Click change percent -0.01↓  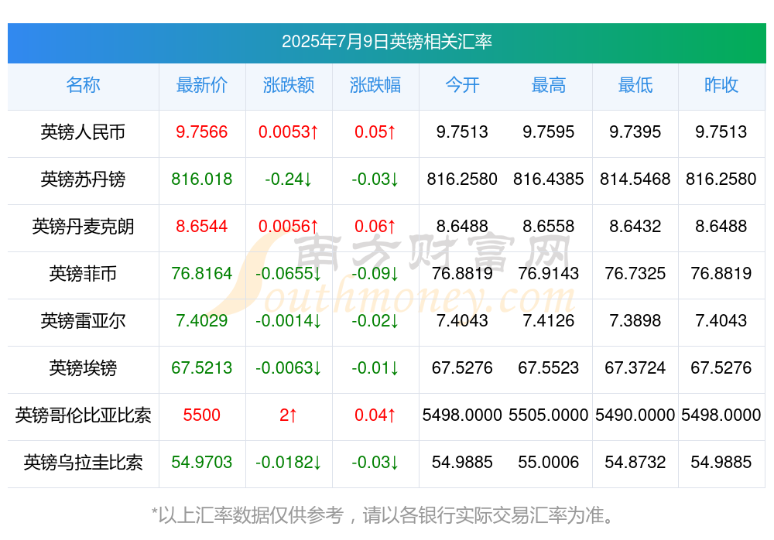point(375,368)
